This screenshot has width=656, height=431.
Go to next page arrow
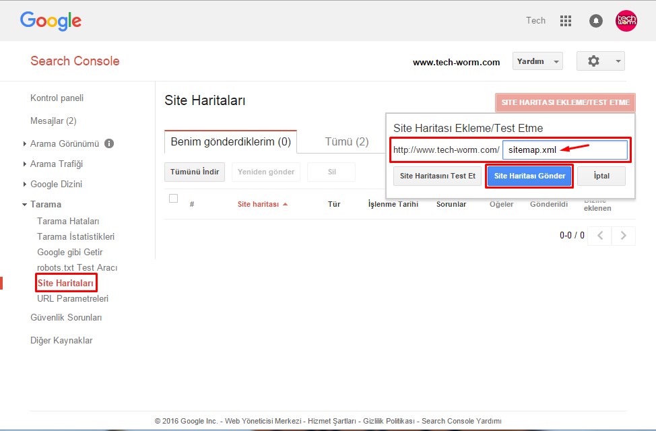[624, 236]
